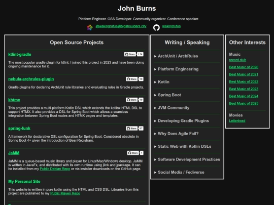
Task: Open the record.club link
Action: point(237,60)
